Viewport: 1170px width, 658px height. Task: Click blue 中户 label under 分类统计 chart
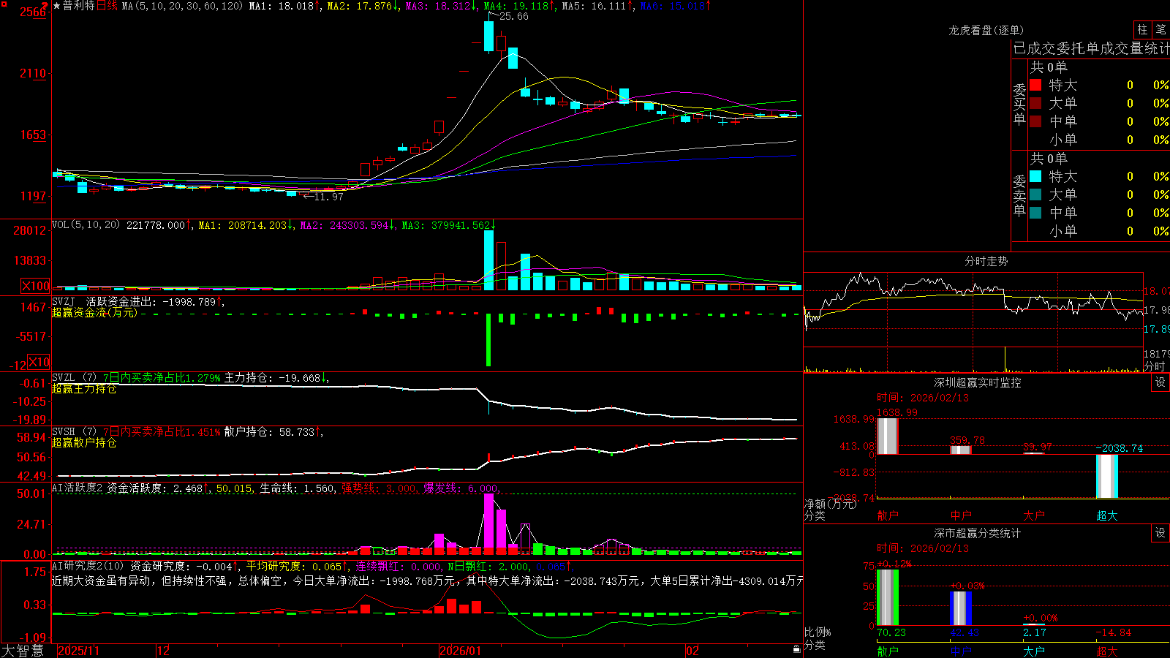coord(961,651)
